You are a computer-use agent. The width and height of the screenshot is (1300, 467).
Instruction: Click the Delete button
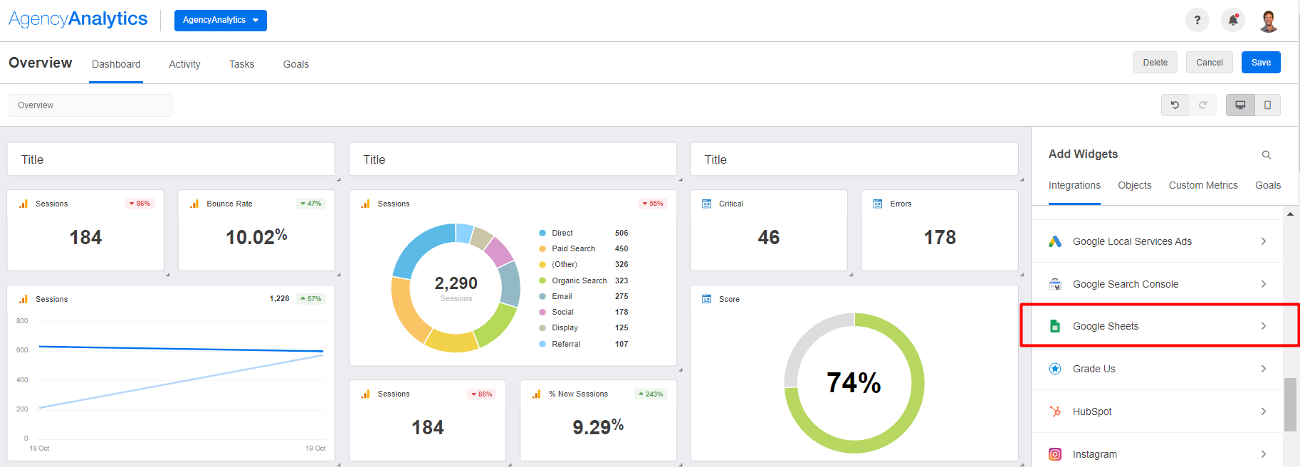click(x=1155, y=63)
